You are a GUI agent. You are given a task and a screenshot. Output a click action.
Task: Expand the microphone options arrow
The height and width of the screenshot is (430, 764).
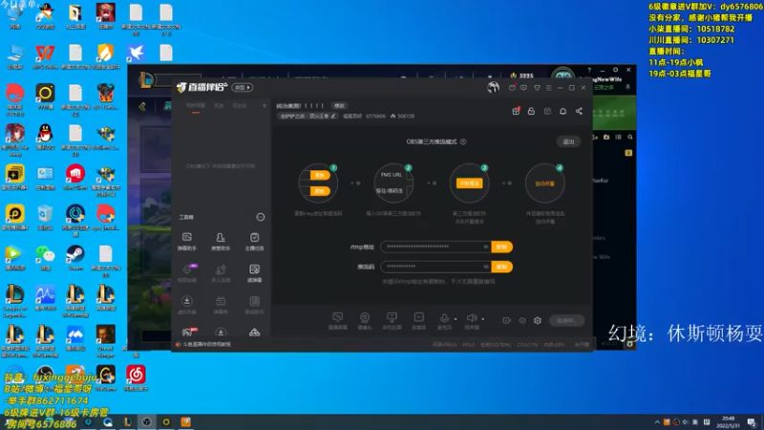[x=456, y=319]
